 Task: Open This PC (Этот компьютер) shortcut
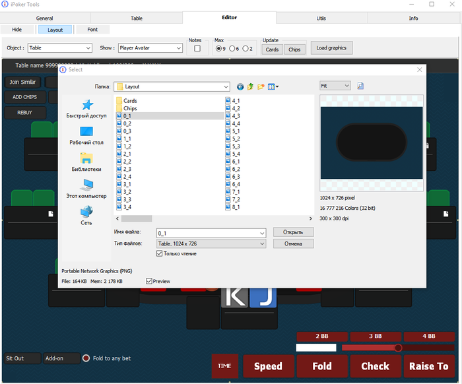coord(86,189)
